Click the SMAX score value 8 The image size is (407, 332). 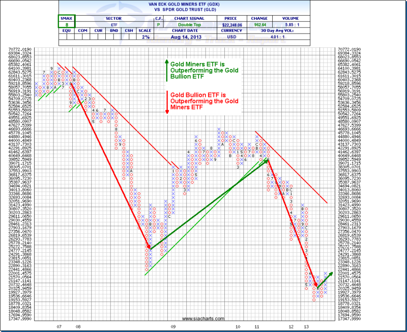point(68,23)
